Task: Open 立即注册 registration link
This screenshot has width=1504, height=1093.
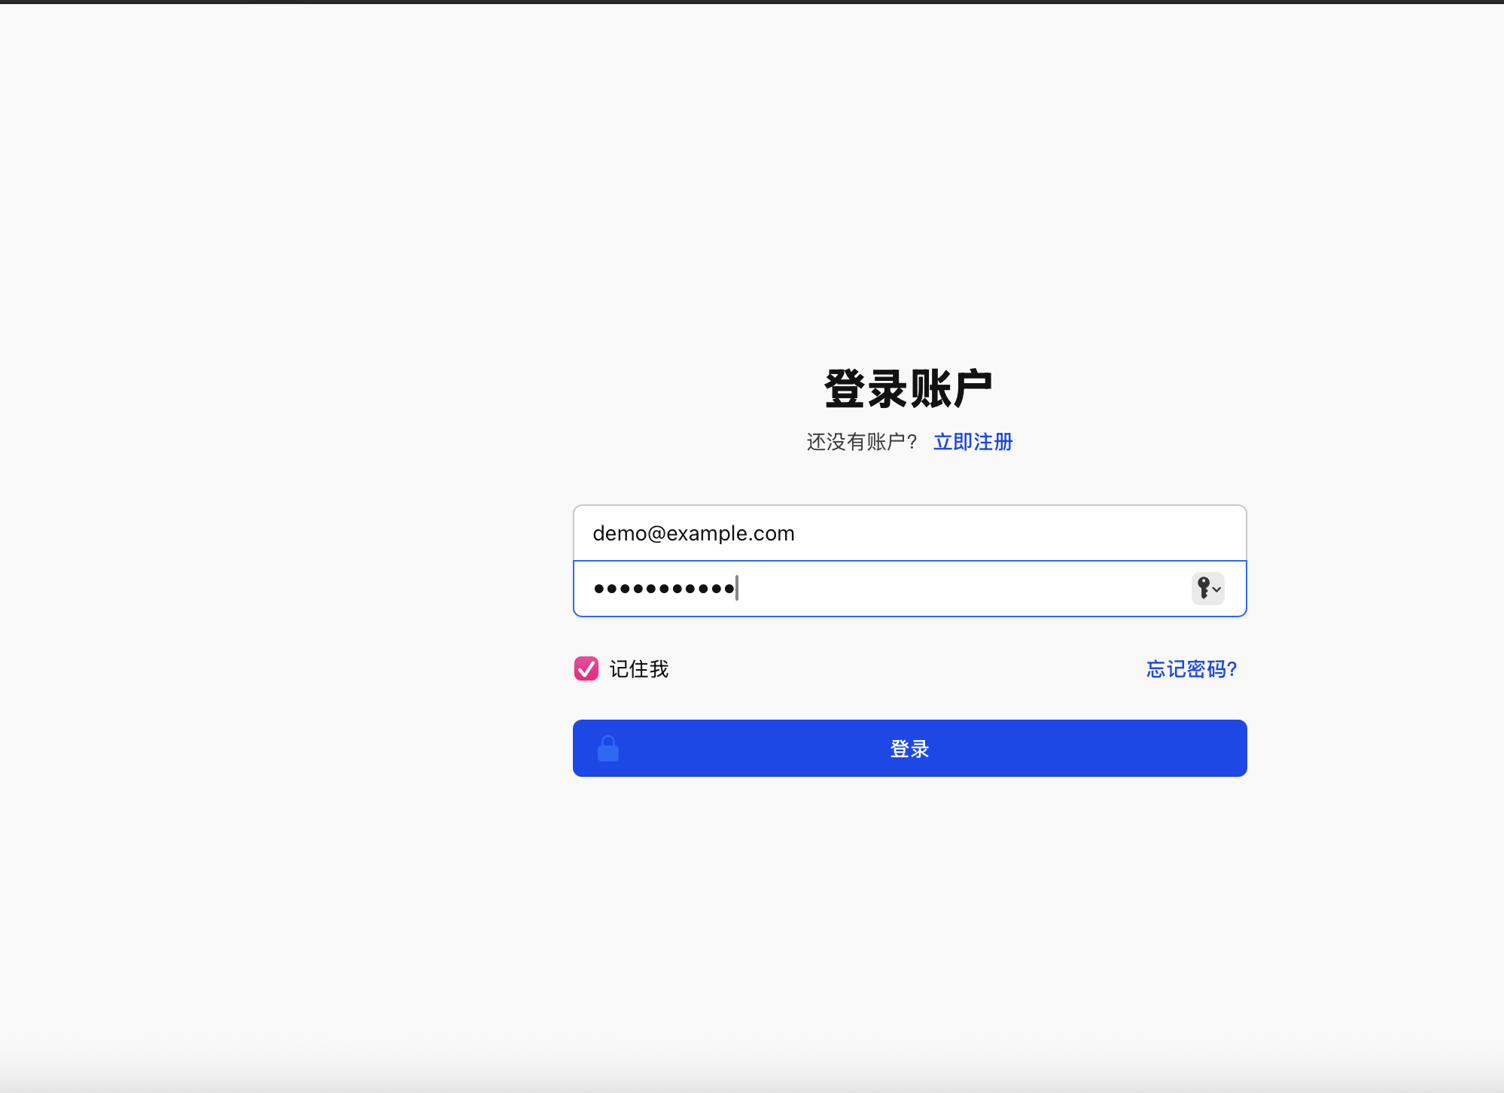Action: (973, 442)
